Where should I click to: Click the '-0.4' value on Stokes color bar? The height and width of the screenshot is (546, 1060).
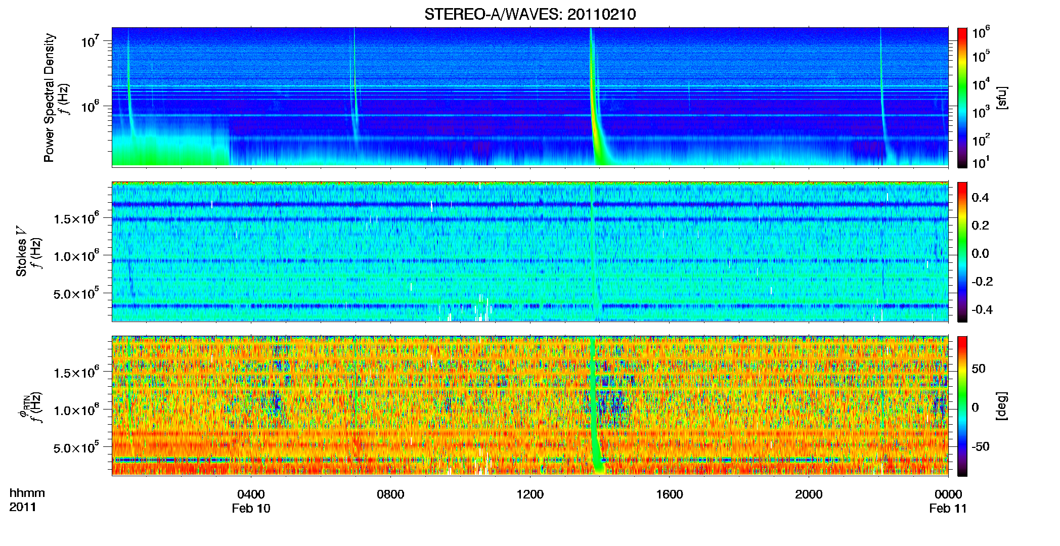(982, 309)
